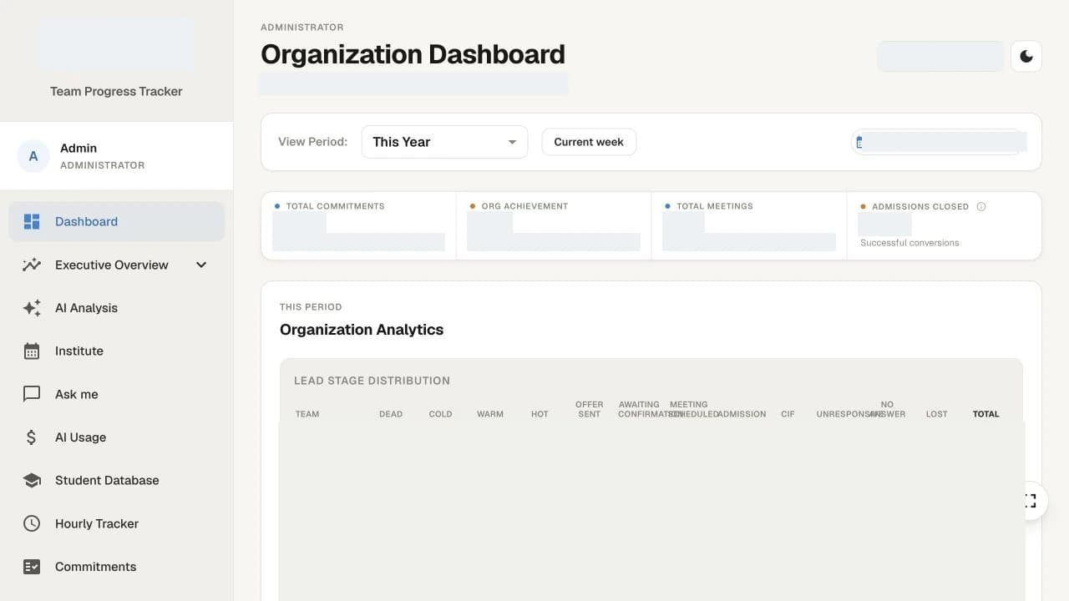Expand the Executive Overview submenu chevron
1069x601 pixels.
201,265
